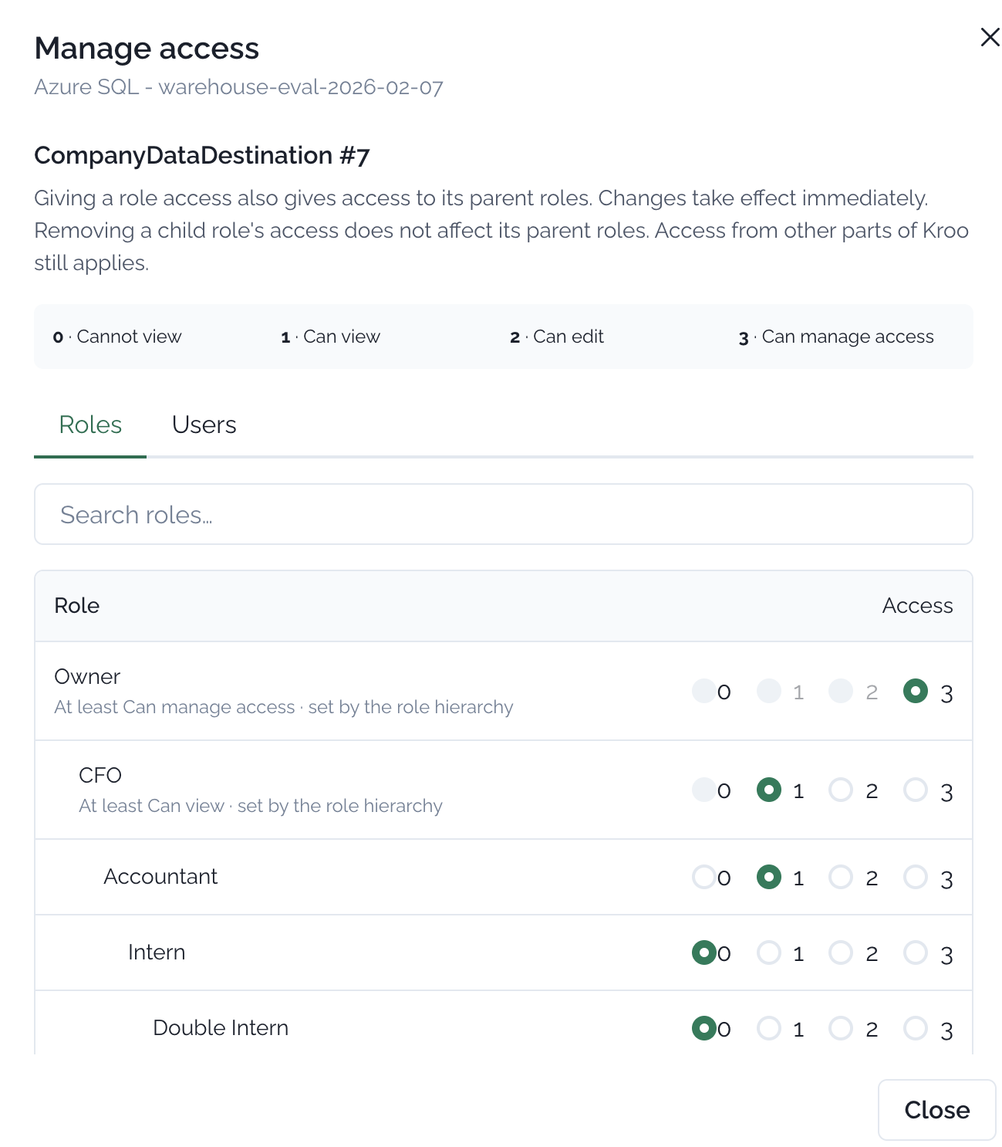Click the CompanyDataDestination #7 heading
This screenshot has width=1002, height=1147.
coord(202,155)
